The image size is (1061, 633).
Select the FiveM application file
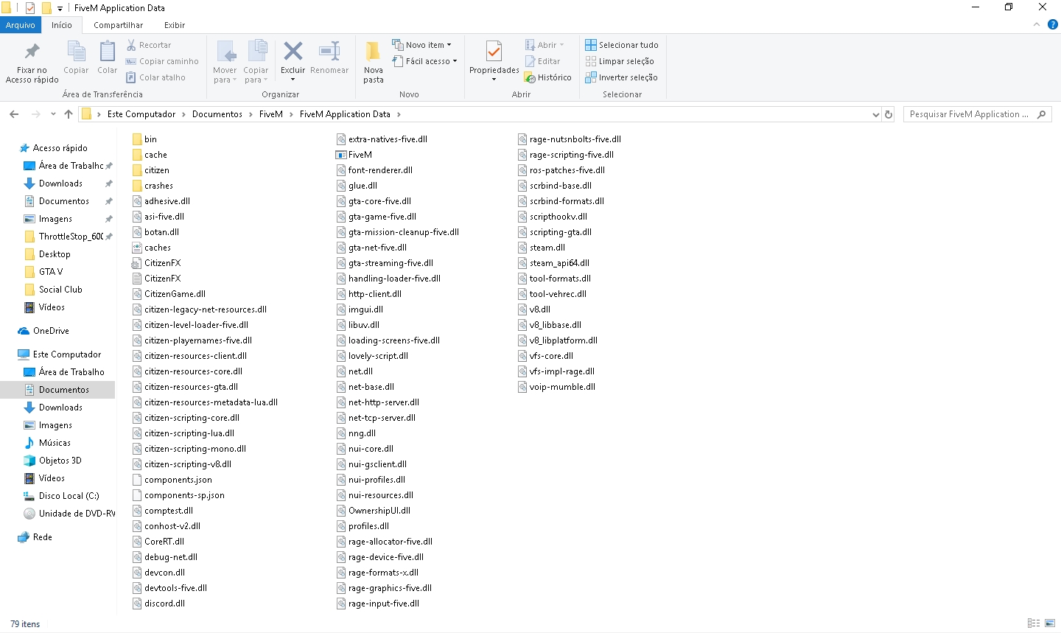click(354, 155)
